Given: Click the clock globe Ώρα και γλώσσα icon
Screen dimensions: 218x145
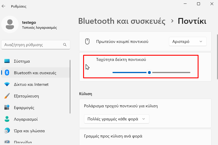Looking at the screenshot, I should point(7,130).
